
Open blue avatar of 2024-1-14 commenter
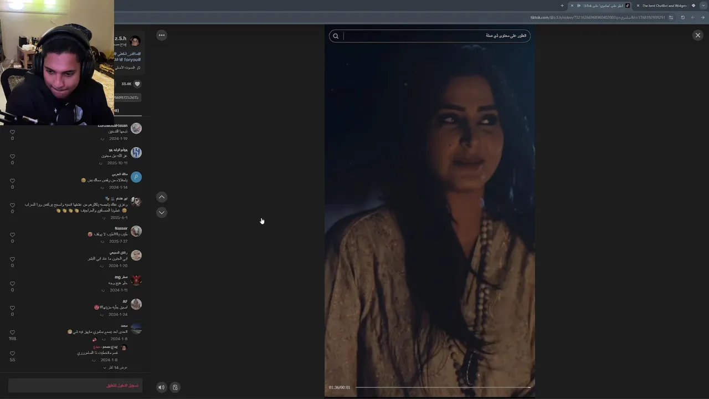136,177
